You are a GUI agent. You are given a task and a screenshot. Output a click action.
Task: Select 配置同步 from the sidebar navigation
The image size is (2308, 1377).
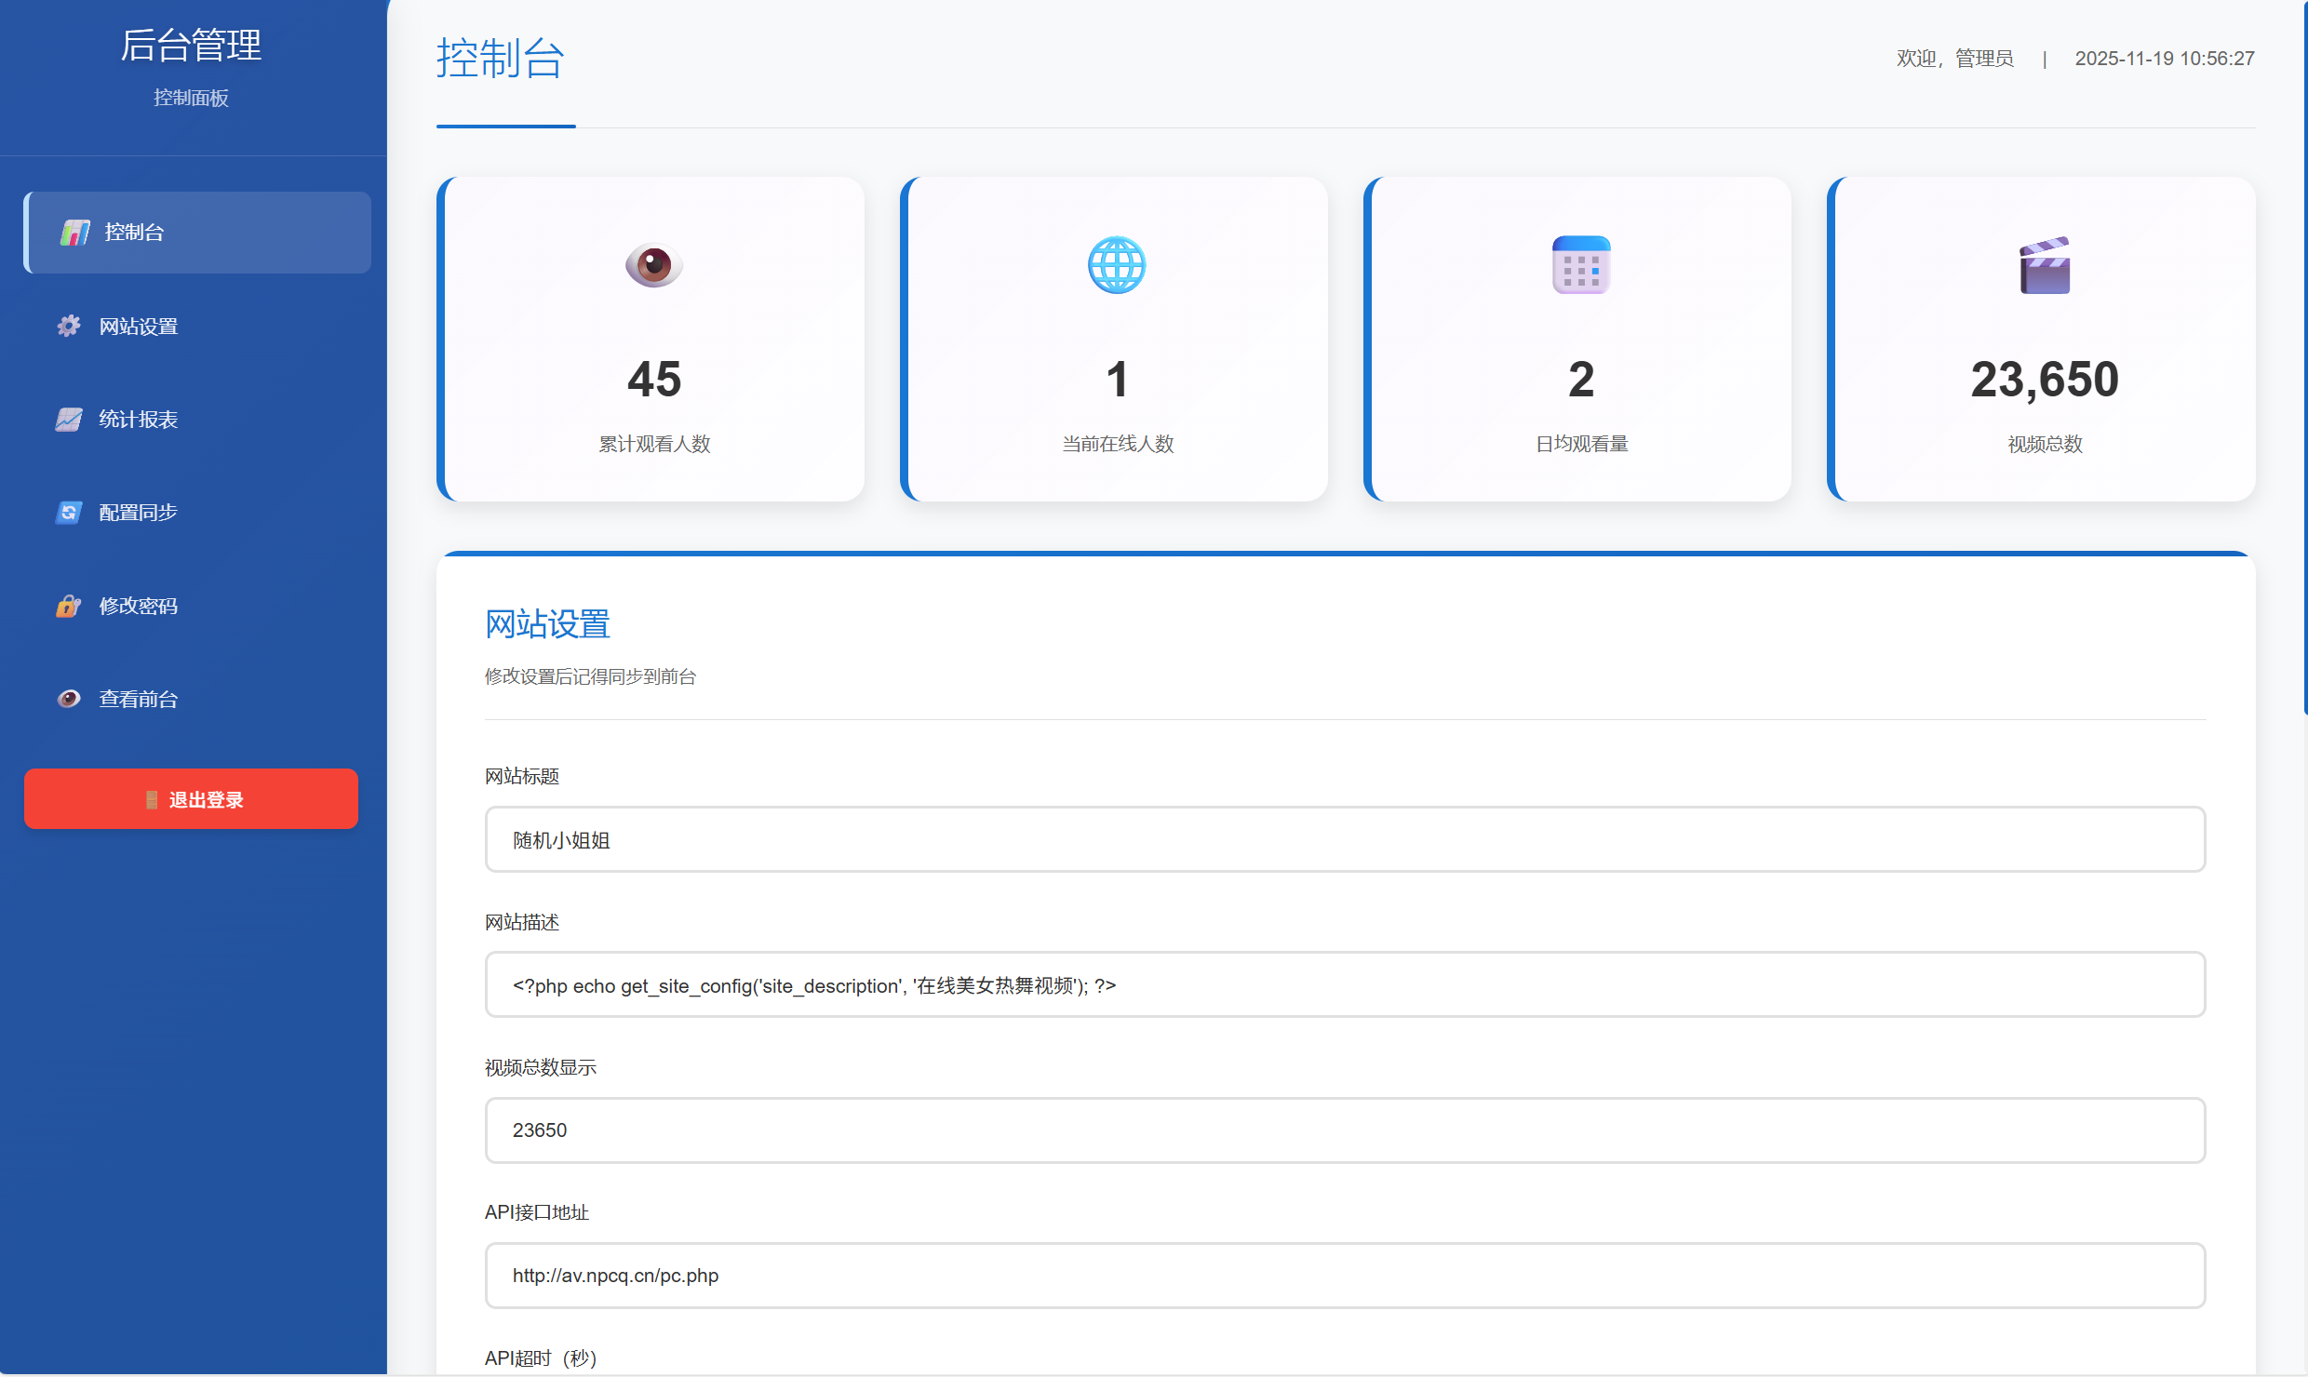pyautogui.click(x=137, y=512)
